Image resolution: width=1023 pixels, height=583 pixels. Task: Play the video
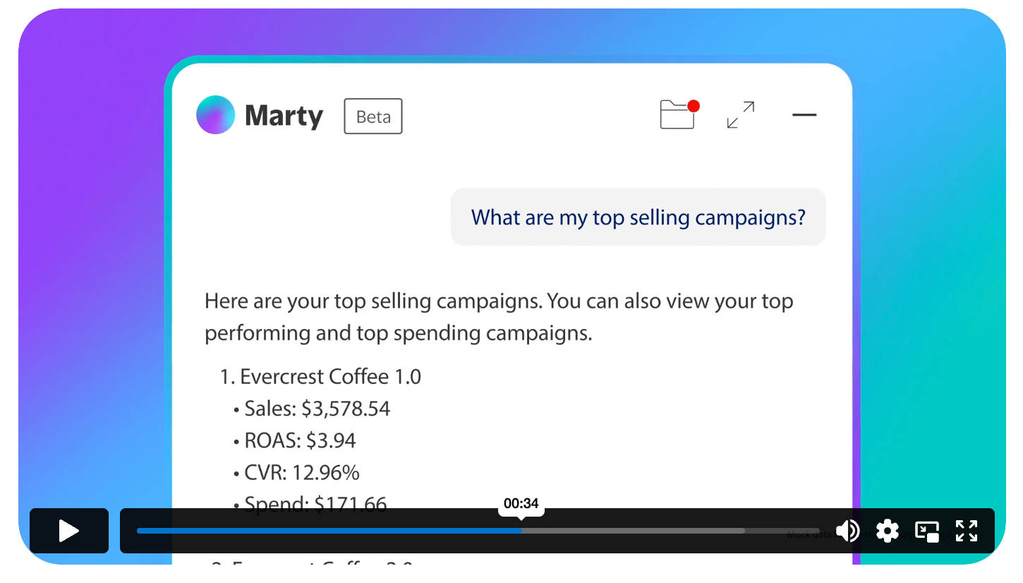click(x=68, y=531)
